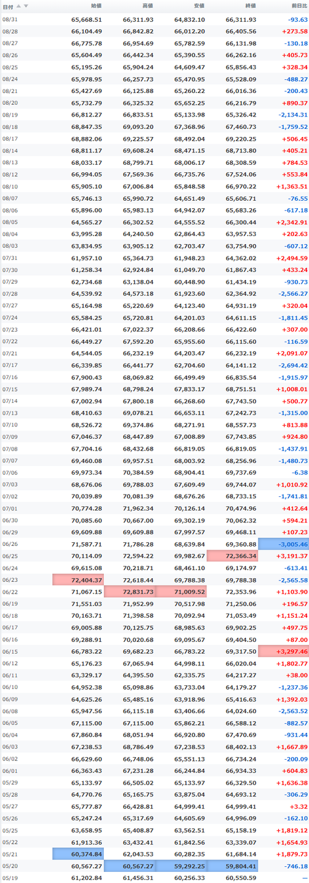This screenshot has width=309, height=883.
Task: Click the 08/31 date row
Action: [154, 20]
